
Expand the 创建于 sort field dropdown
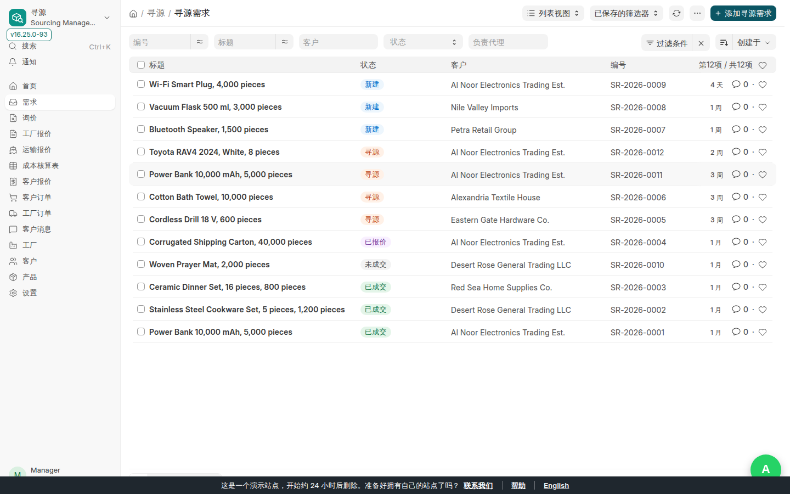point(754,43)
